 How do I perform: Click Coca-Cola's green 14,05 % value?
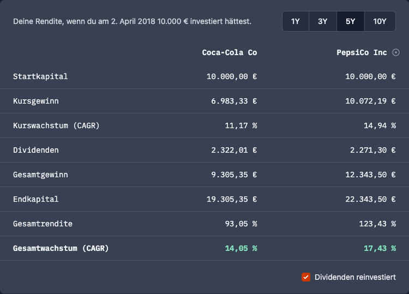coord(241,248)
